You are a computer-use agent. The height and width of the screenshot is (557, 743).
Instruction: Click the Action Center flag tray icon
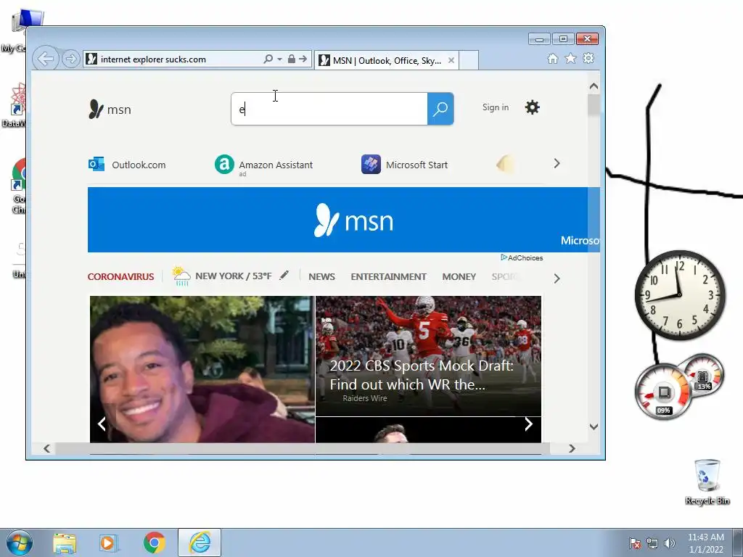(634, 542)
